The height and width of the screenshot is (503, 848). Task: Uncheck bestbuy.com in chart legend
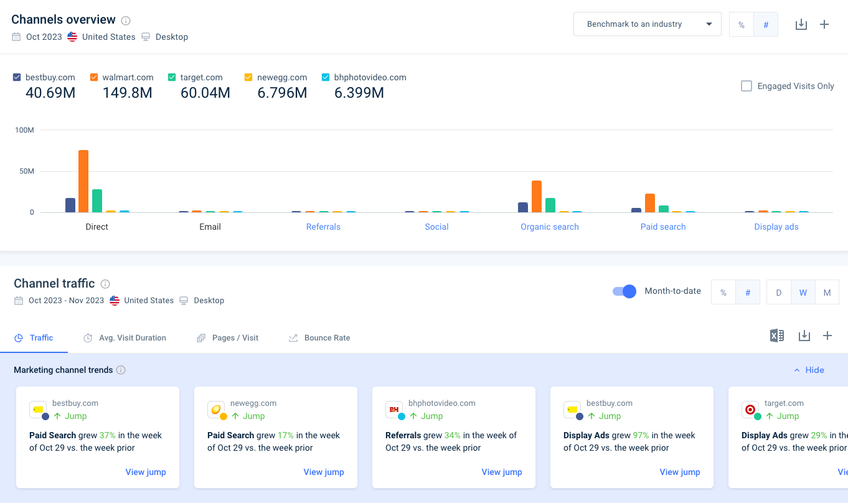point(17,77)
